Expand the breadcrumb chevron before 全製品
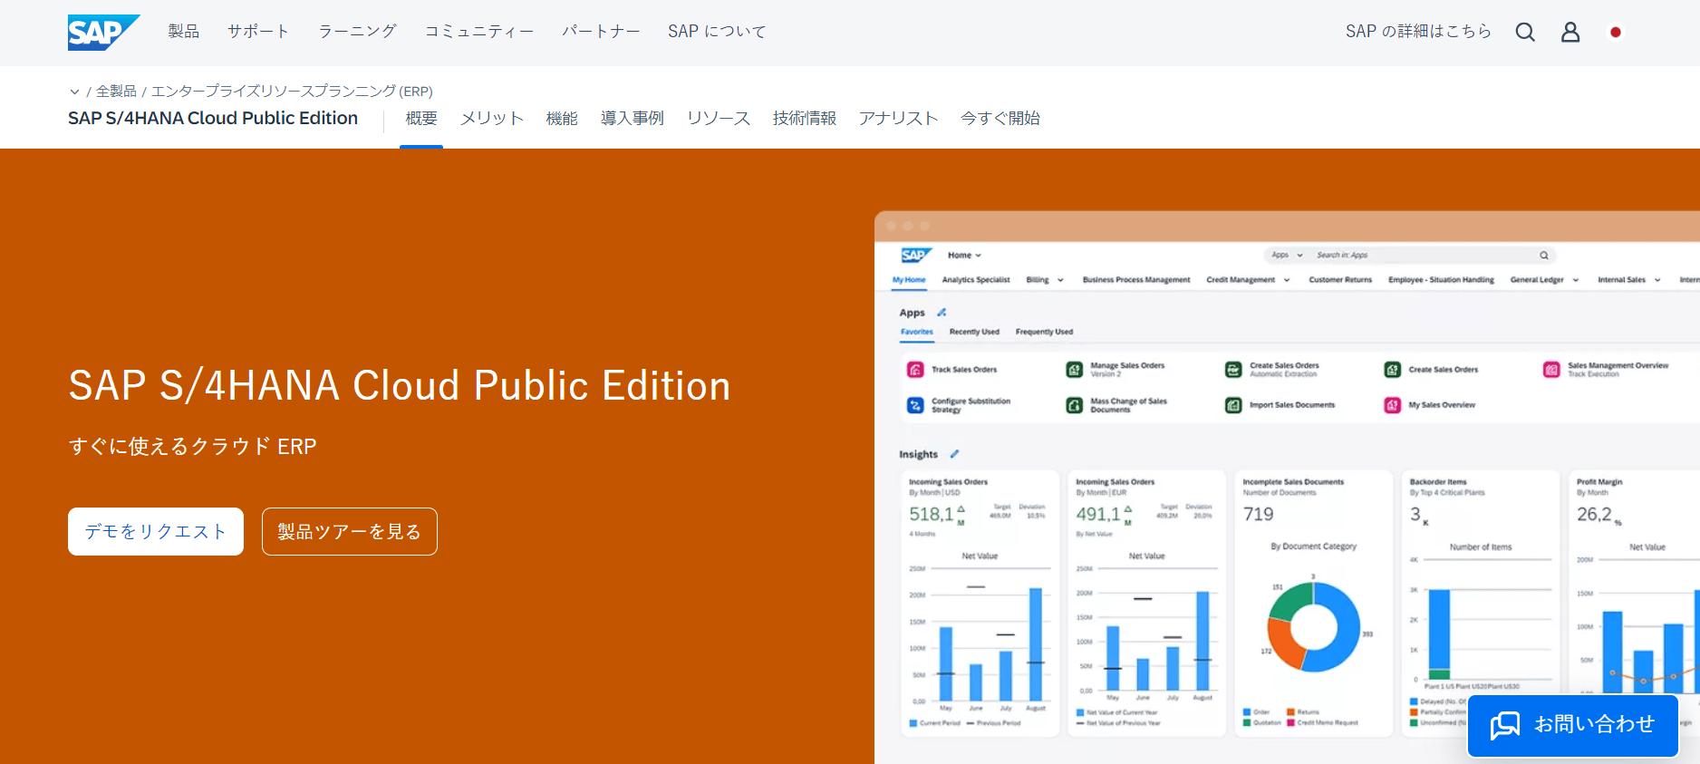1700x764 pixels. point(74,92)
